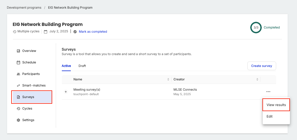Choose View results from the menu

click(276, 105)
